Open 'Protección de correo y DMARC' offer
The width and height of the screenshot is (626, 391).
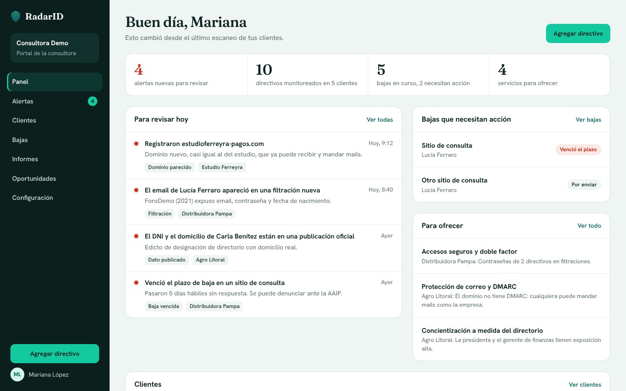tap(511, 295)
